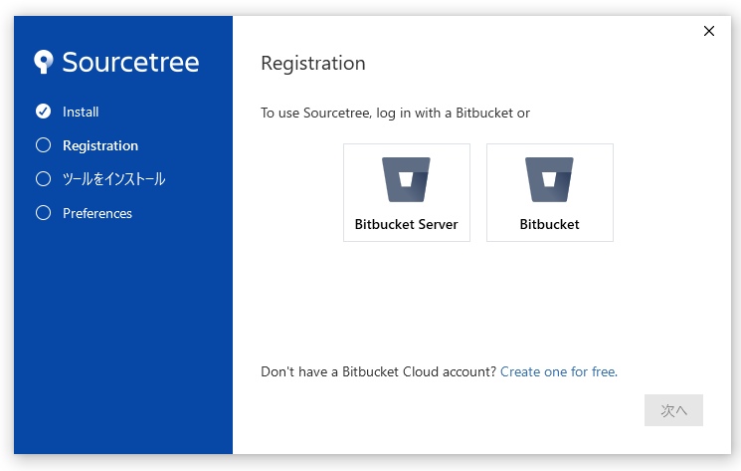The width and height of the screenshot is (741, 471).
Task: Select the Registration step circle indicator
Action: [43, 145]
